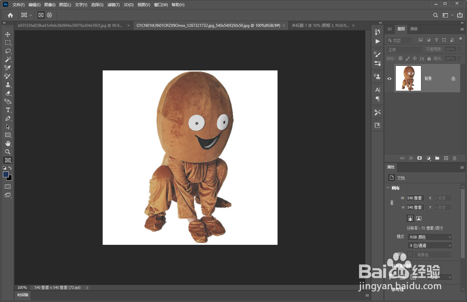467x302 pixels.
Task: Click the foreground color swatch
Action: pyautogui.click(x=6, y=174)
